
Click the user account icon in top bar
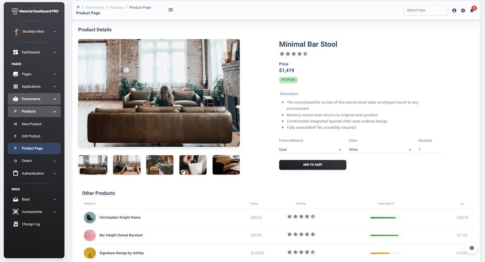click(454, 10)
